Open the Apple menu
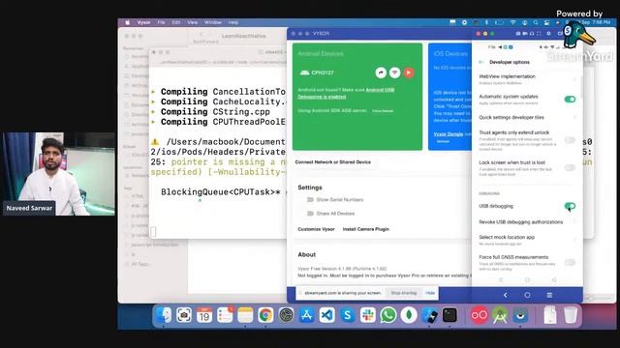The width and height of the screenshot is (620, 348). [127, 22]
